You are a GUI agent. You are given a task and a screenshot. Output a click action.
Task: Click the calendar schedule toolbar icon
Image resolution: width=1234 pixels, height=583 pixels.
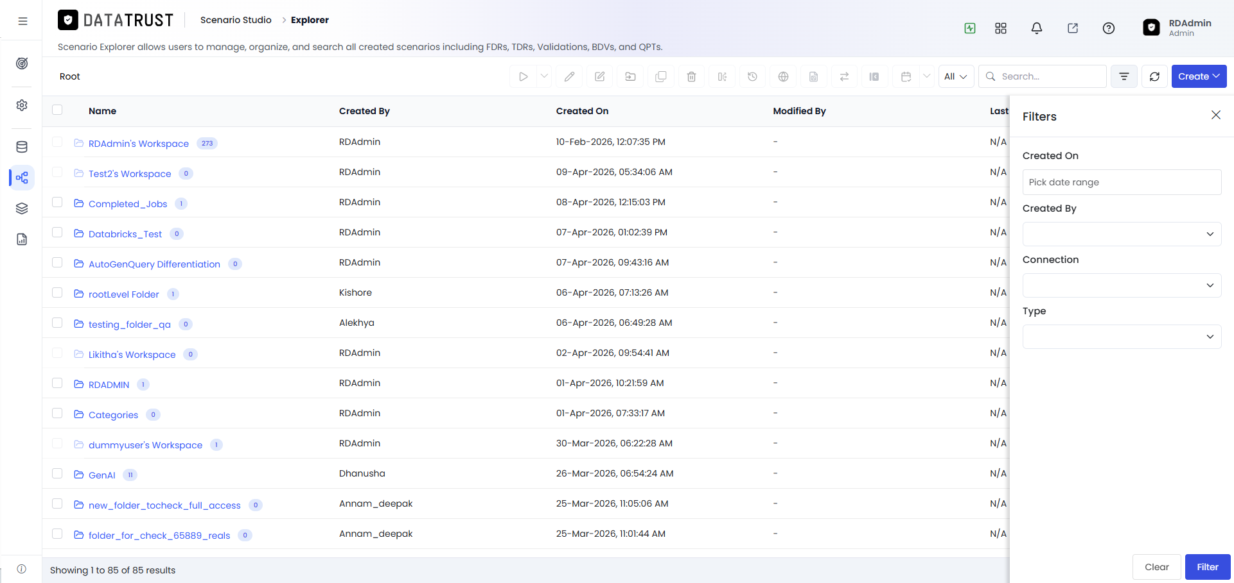coord(906,76)
